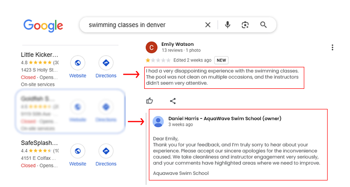Click the Website link under SafeSplash
This screenshot has height=187, width=350.
[x=77, y=164]
